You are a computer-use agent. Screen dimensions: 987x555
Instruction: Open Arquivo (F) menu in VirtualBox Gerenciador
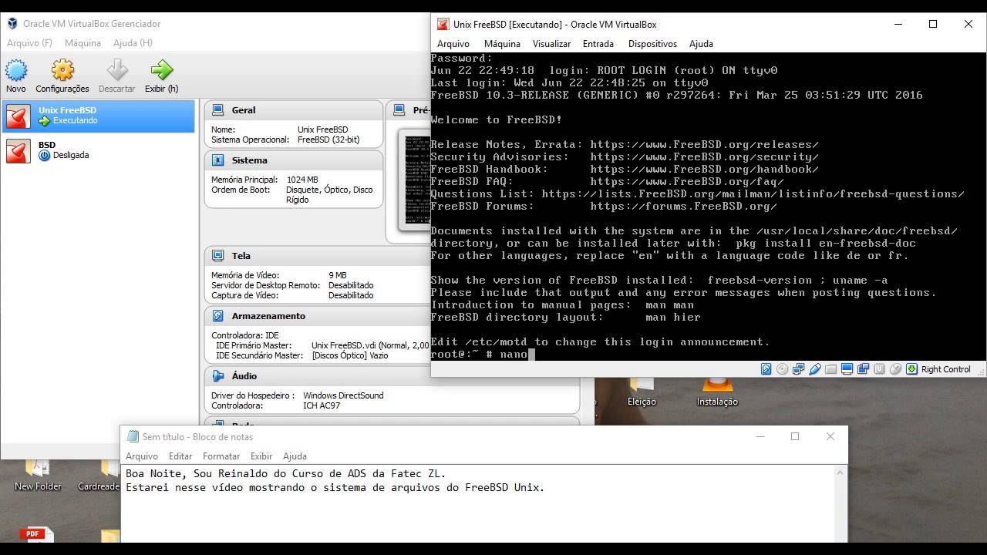30,43
